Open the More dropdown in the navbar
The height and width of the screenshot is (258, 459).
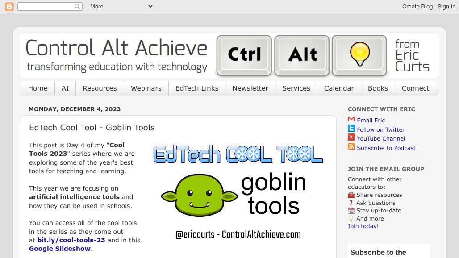pos(96,6)
